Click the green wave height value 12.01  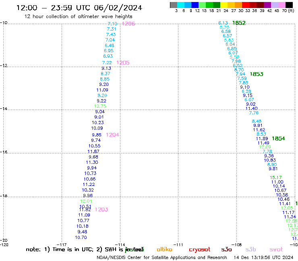click(86, 201)
